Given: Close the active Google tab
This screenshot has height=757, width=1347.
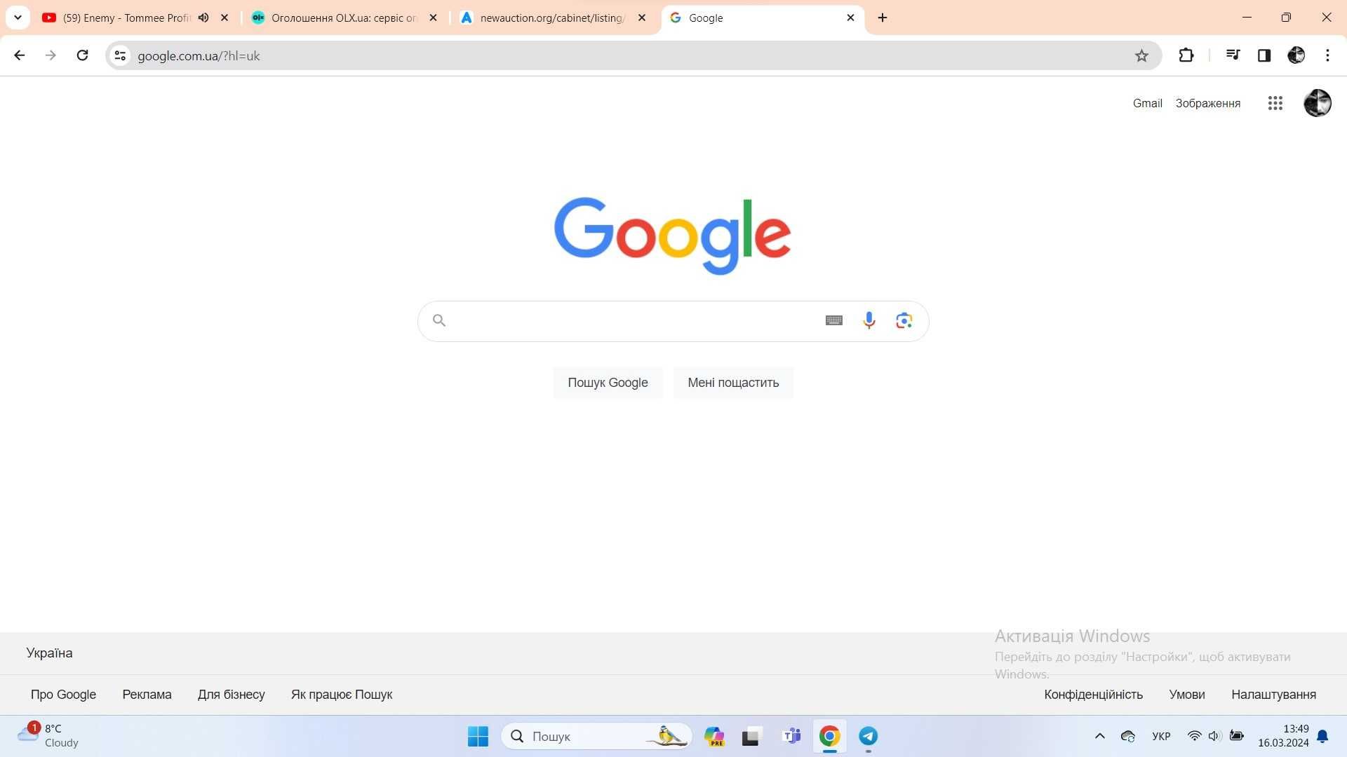Looking at the screenshot, I should point(850,18).
